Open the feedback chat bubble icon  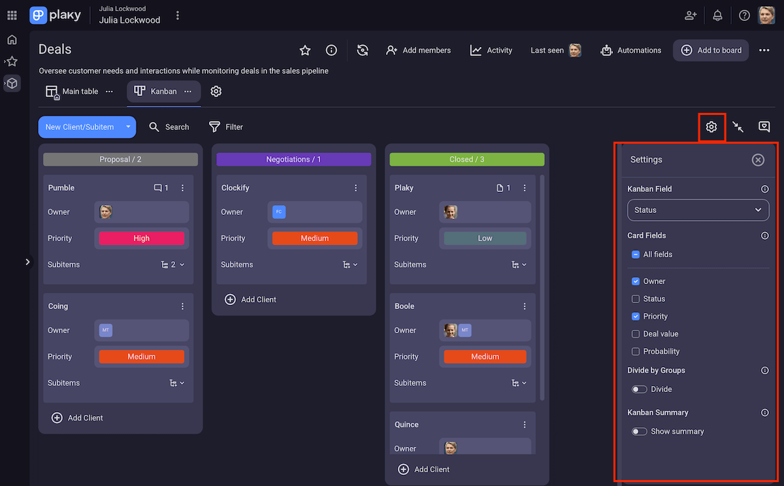pyautogui.click(x=764, y=127)
